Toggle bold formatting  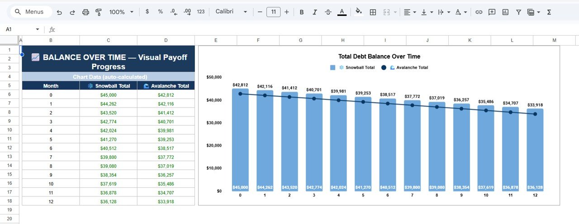point(302,12)
